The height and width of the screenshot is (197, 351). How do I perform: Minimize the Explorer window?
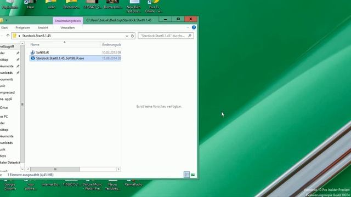[x=165, y=19]
